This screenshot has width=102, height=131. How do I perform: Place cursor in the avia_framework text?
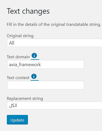pyautogui.click(x=25, y=65)
